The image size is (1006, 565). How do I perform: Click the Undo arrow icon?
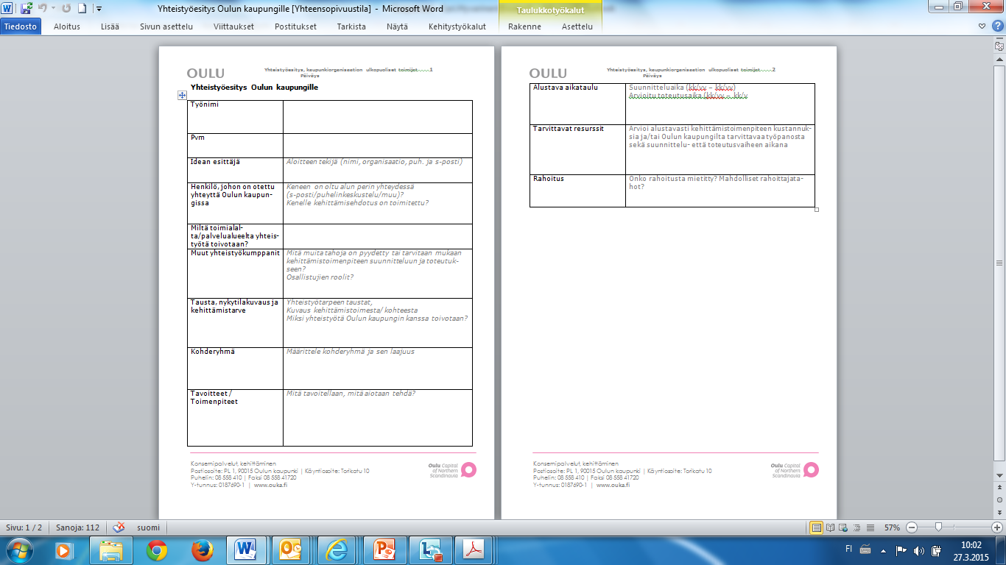[x=43, y=9]
